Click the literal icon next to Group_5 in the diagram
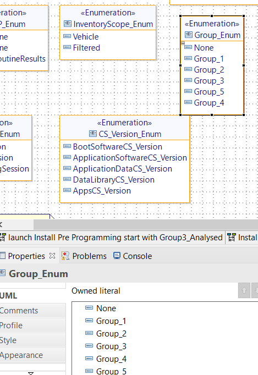 click(188, 91)
